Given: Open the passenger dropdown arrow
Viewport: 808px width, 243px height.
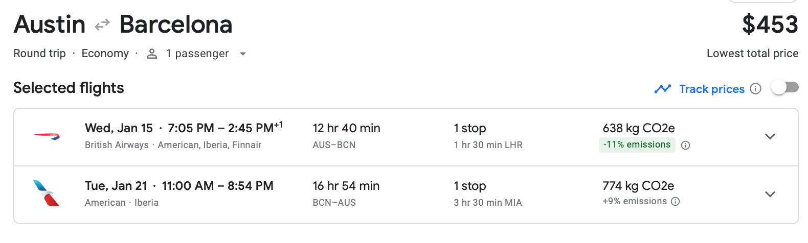Looking at the screenshot, I should [x=243, y=54].
